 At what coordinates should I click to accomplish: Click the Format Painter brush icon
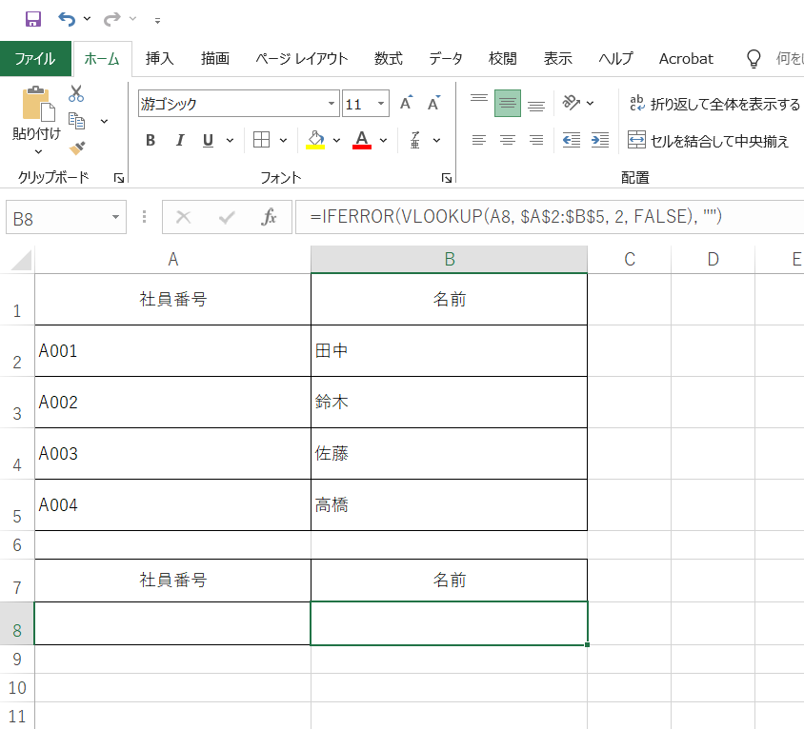tap(77, 148)
